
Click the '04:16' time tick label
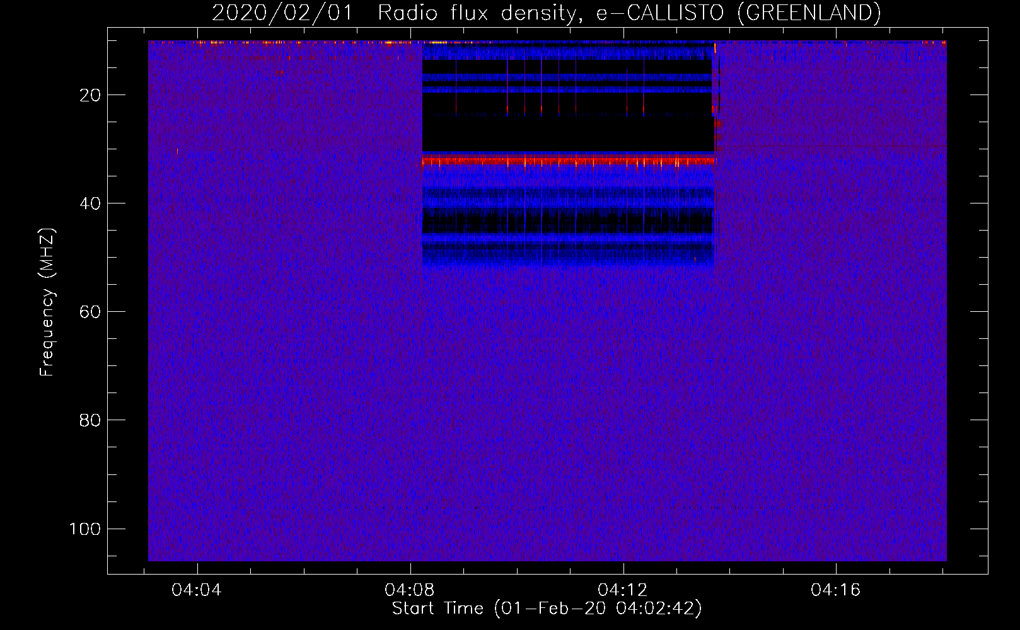click(x=836, y=590)
